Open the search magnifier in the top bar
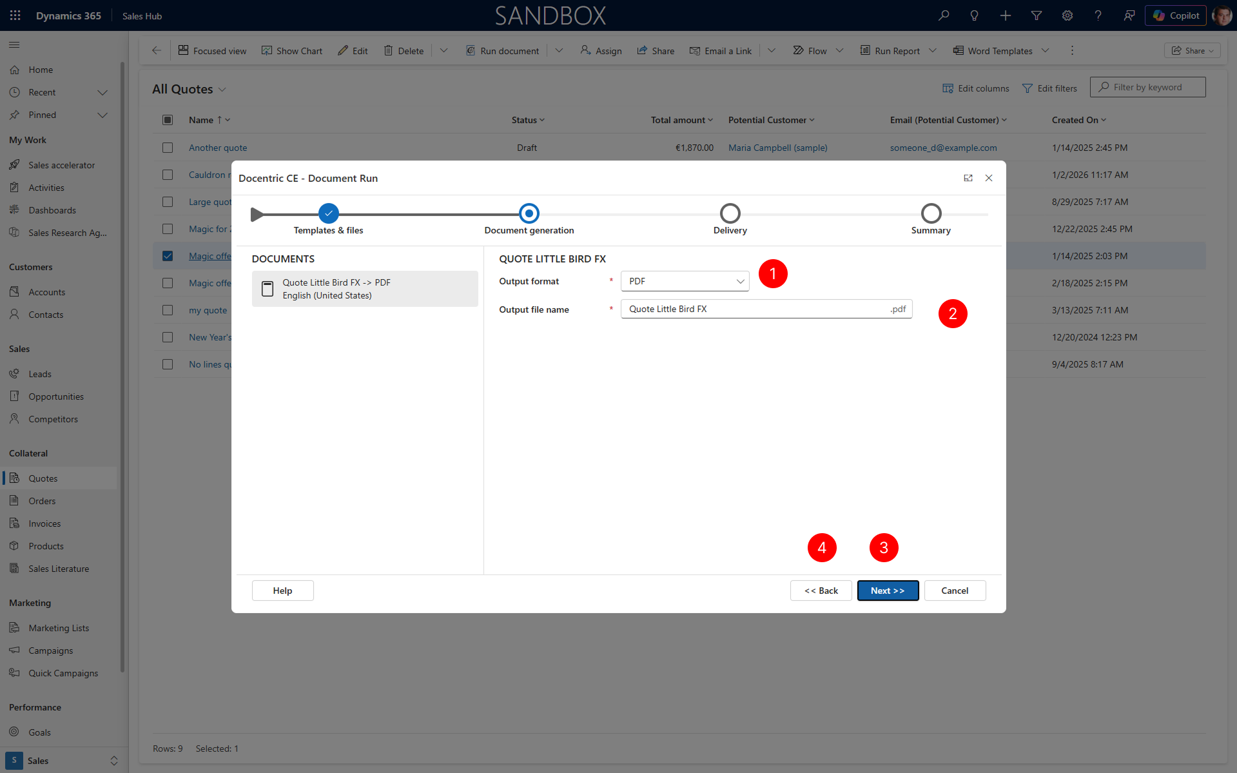This screenshot has height=773, width=1237. pyautogui.click(x=944, y=15)
